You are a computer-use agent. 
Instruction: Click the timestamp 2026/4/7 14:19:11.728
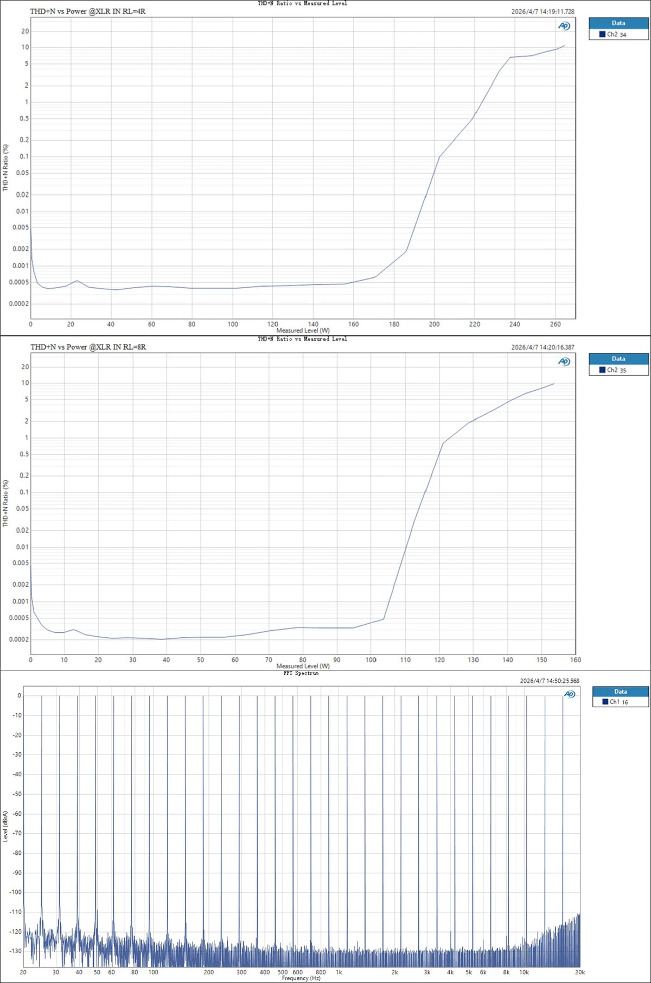pos(542,11)
